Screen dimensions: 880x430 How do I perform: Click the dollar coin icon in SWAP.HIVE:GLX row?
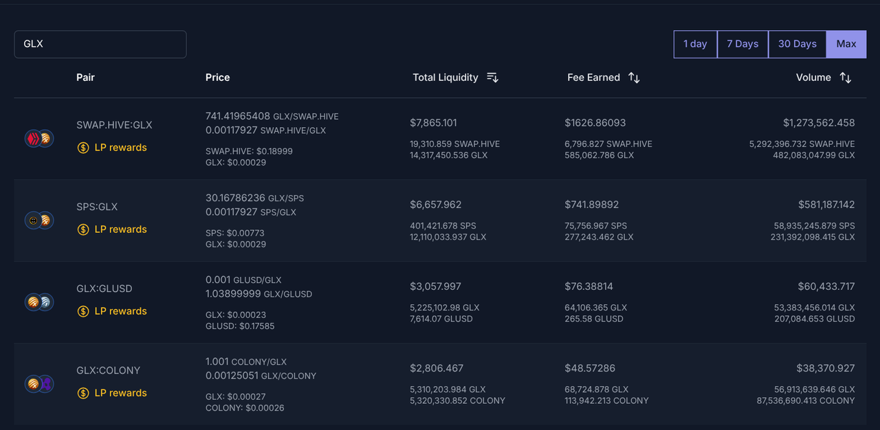[x=83, y=148]
